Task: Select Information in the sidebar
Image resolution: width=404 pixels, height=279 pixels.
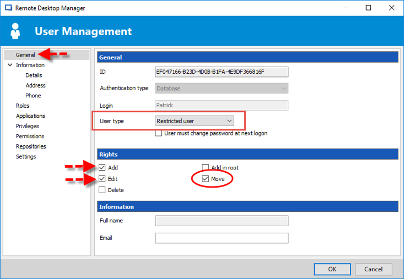Action: point(30,65)
